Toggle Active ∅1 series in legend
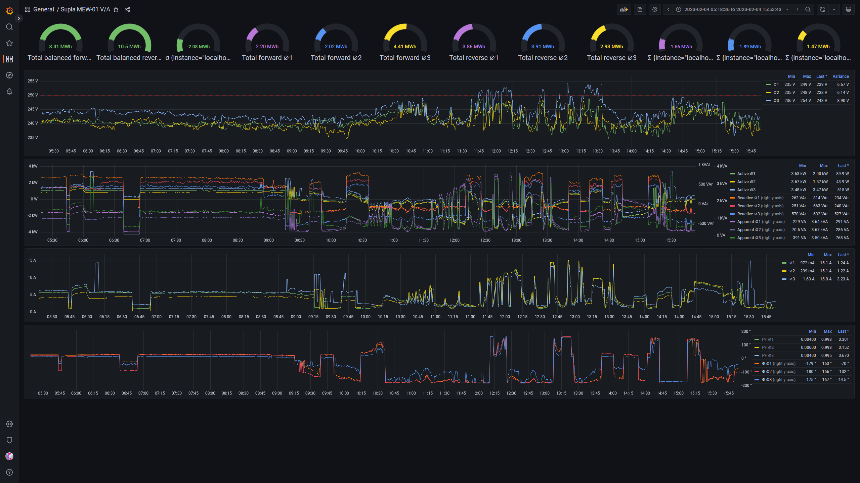Viewport: 860px width, 483px height. coord(746,174)
